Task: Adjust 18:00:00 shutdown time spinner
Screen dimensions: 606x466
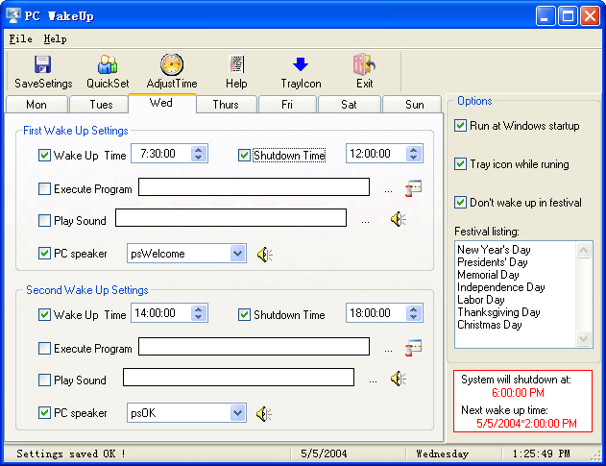Action: pyautogui.click(x=414, y=313)
